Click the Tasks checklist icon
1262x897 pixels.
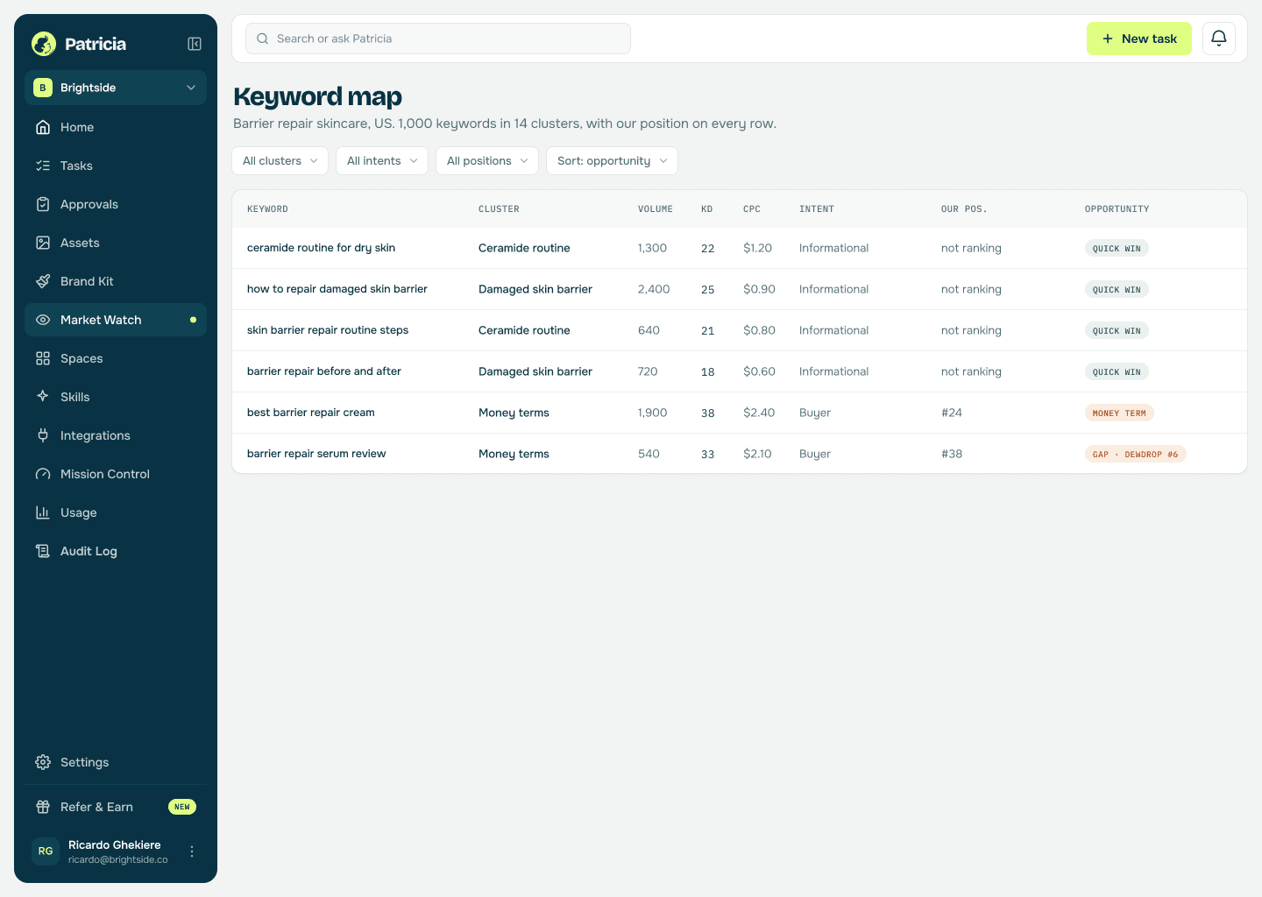43,166
